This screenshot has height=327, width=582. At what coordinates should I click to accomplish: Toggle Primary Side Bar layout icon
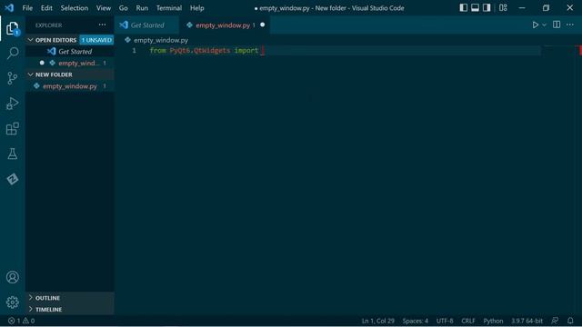(463, 8)
